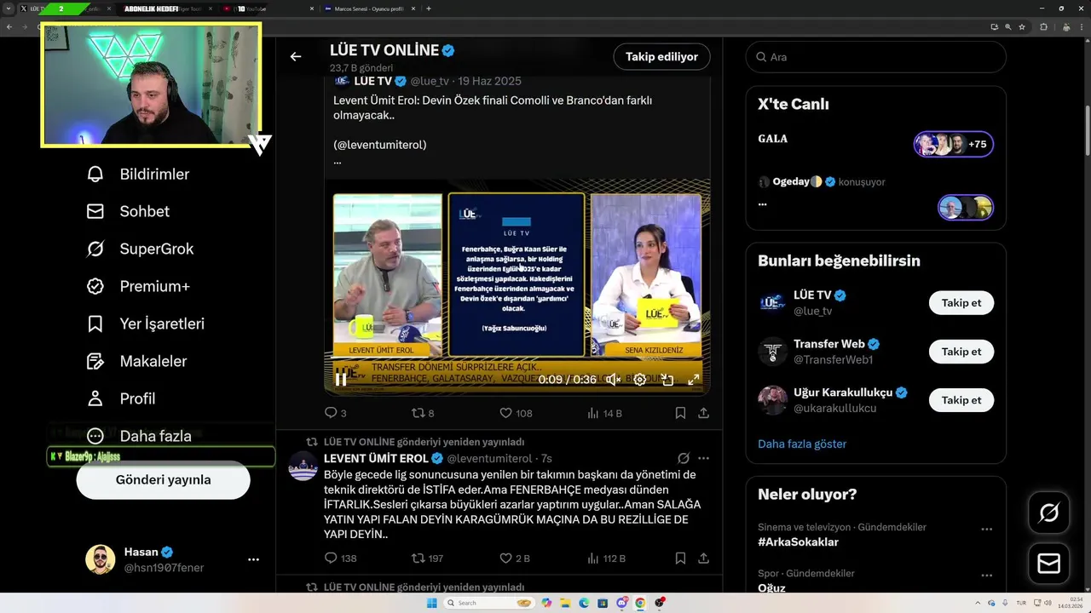Expand the video to fullscreen

pyautogui.click(x=694, y=380)
